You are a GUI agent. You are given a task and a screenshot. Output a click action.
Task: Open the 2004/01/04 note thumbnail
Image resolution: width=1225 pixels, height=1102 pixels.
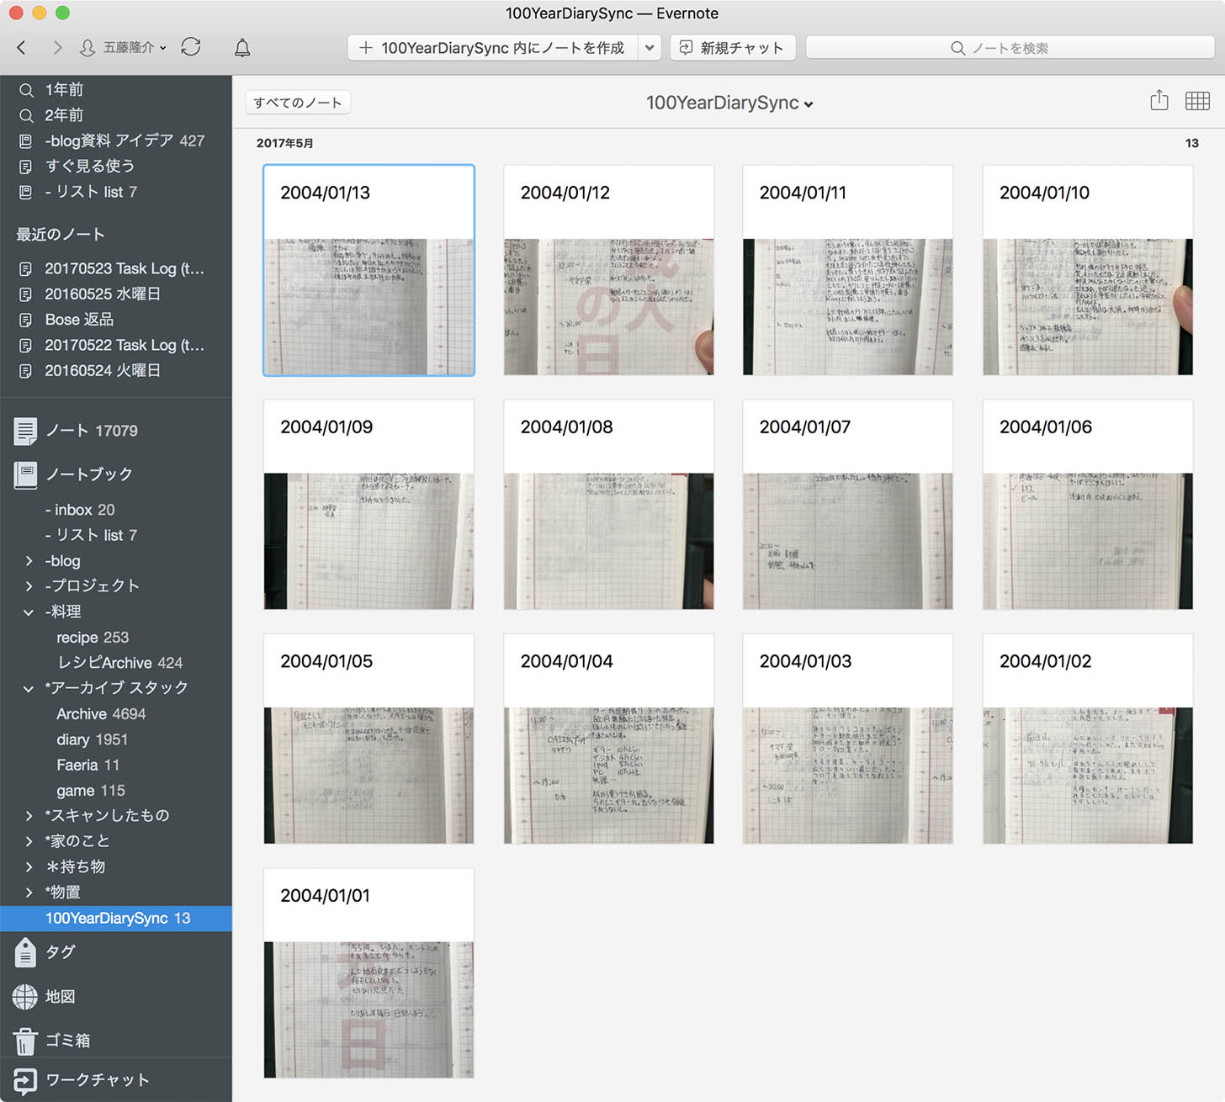[x=608, y=739]
